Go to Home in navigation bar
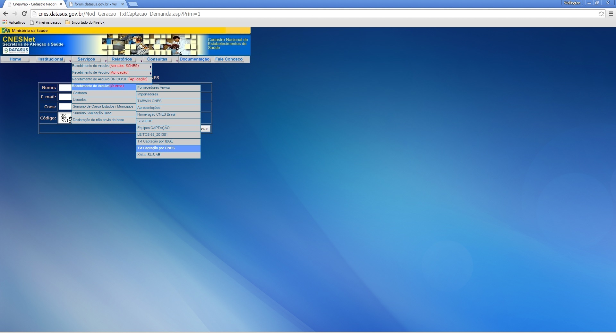This screenshot has width=616, height=333. [15, 59]
